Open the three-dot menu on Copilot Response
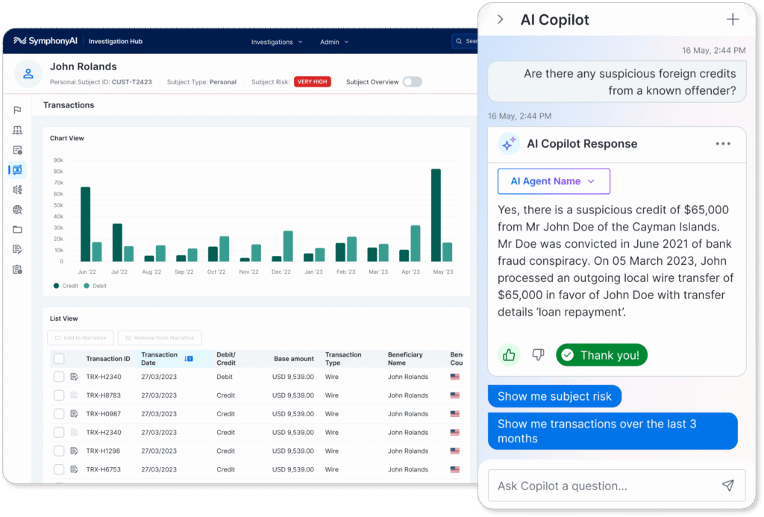 coord(723,144)
